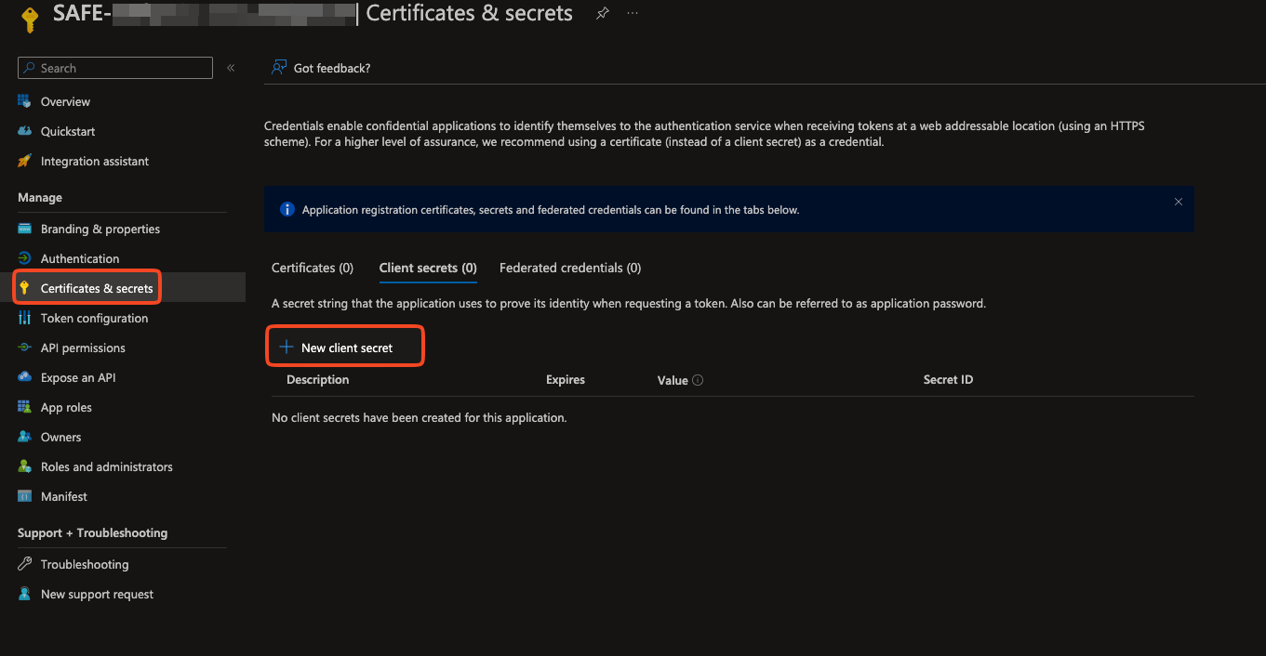Open App roles

(x=66, y=407)
